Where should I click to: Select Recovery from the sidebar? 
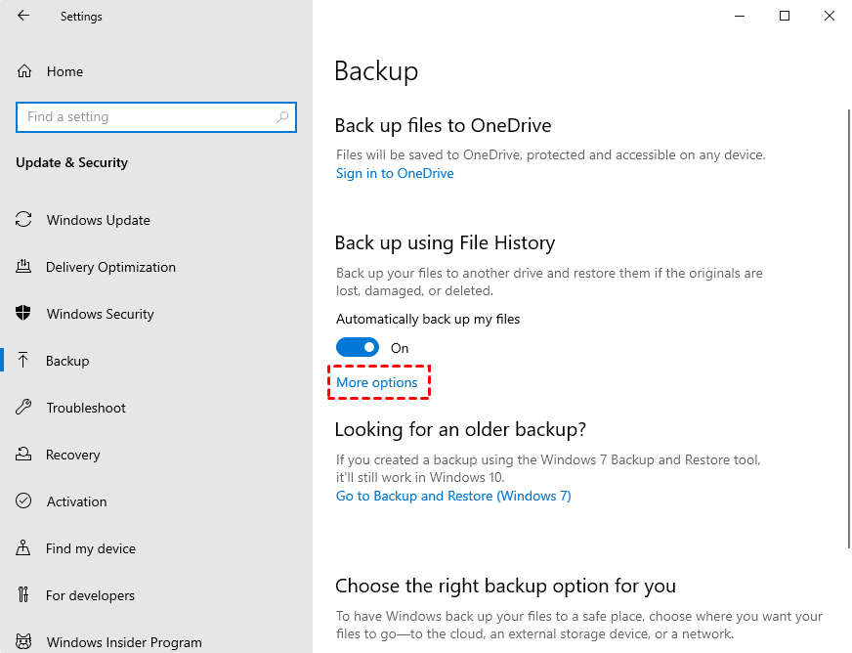tap(73, 455)
